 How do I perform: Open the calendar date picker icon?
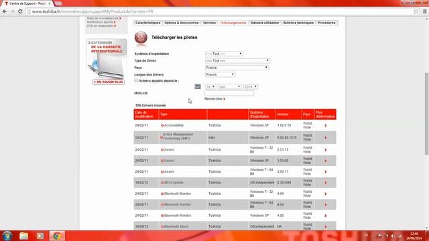coord(198,86)
